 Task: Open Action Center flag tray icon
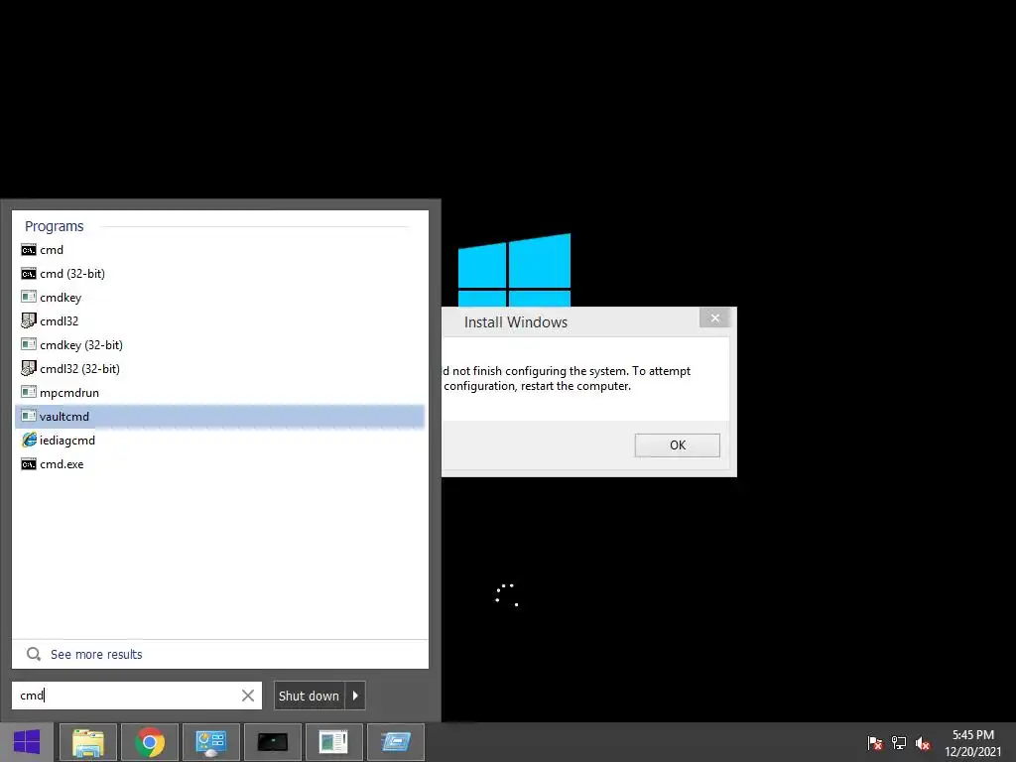[x=875, y=742]
